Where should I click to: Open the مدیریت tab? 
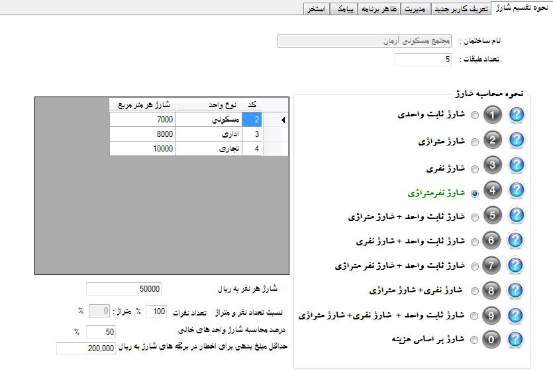[415, 9]
